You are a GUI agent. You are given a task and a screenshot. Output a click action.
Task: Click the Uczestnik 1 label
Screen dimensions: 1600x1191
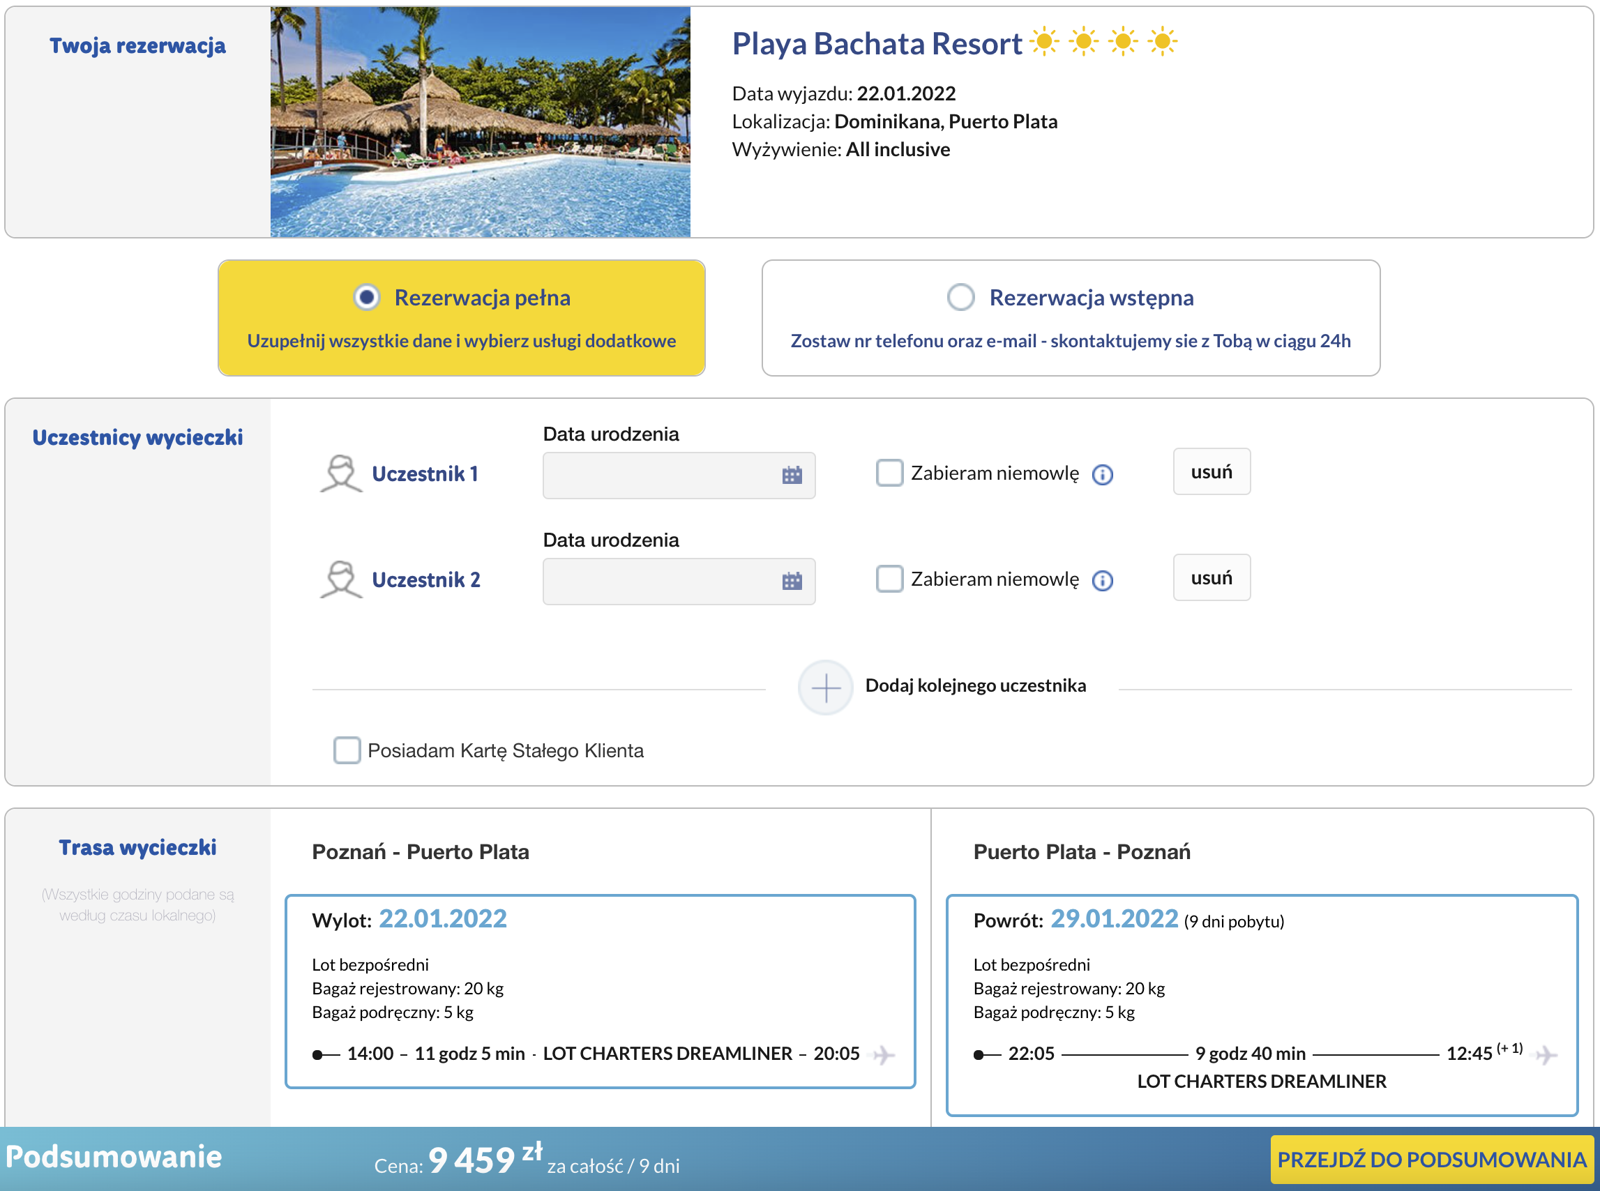point(425,474)
